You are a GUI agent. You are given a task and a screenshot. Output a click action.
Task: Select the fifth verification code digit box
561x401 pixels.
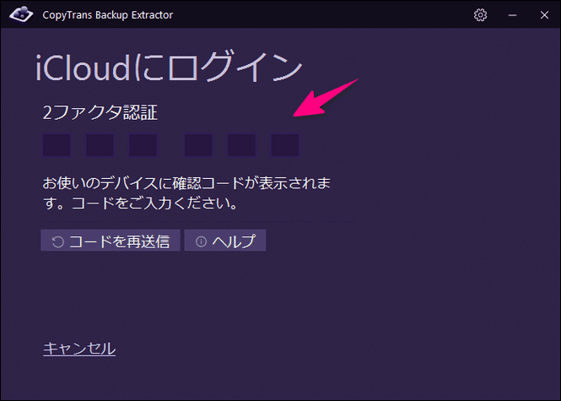241,145
